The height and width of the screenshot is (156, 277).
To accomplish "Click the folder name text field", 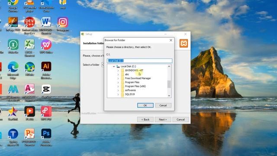I will tap(139, 61).
